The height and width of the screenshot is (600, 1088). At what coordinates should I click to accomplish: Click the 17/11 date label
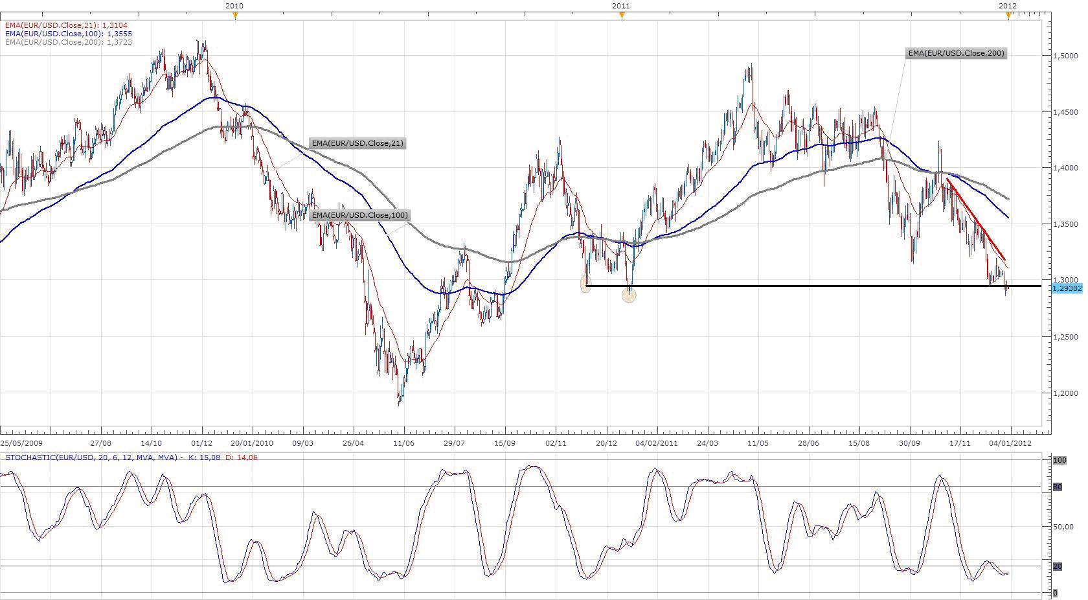click(x=960, y=443)
